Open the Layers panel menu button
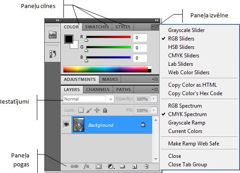 pos(155,89)
